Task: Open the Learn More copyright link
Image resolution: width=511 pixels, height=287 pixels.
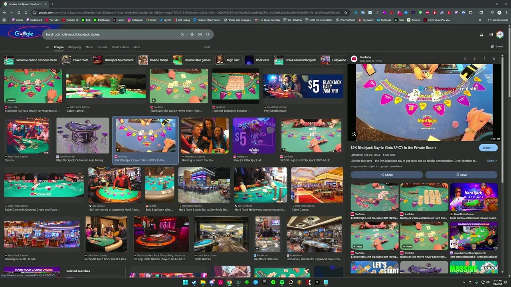Action: pos(396,166)
